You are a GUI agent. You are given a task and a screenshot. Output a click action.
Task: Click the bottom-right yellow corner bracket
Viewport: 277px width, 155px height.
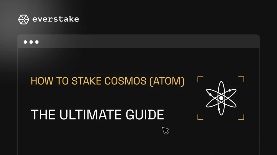[242, 117]
